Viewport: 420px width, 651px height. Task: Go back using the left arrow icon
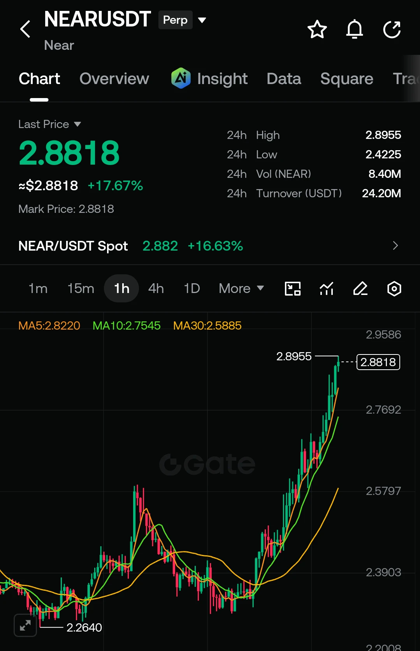click(25, 29)
